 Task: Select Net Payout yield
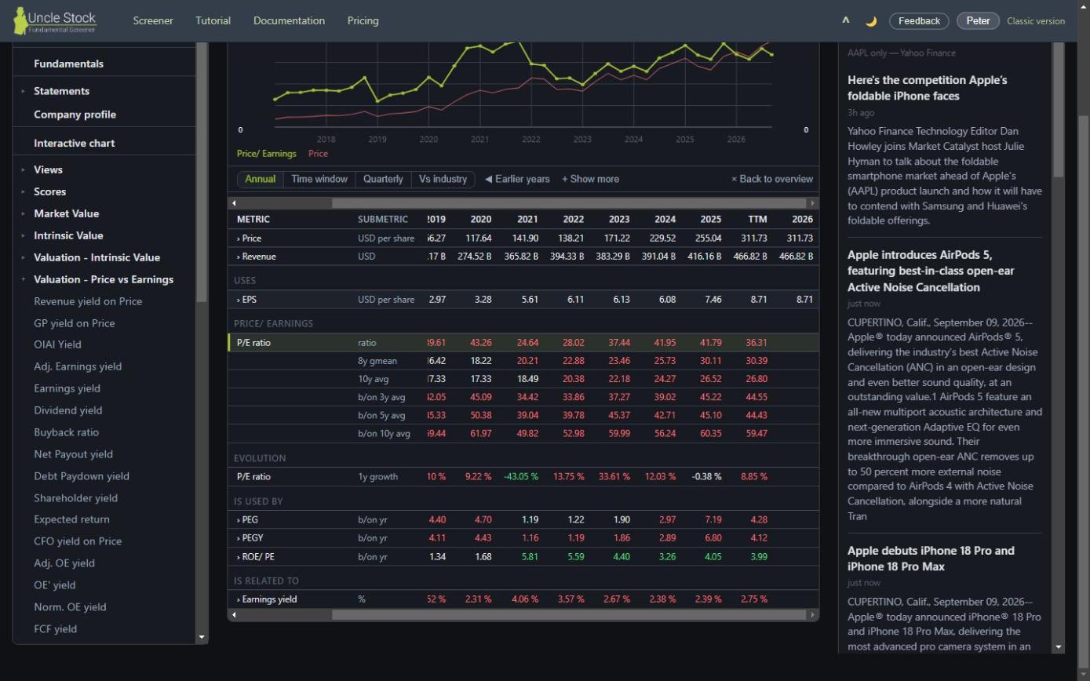(x=73, y=454)
